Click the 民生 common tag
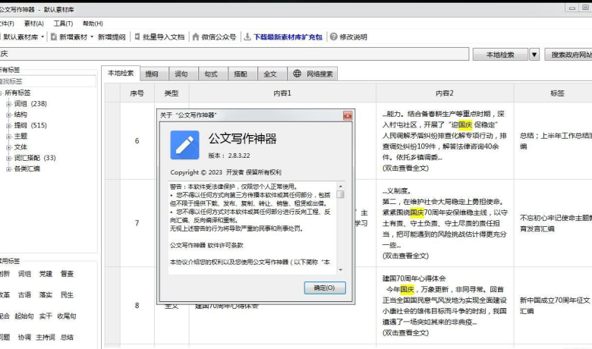The height and width of the screenshot is (349, 592). tap(67, 295)
